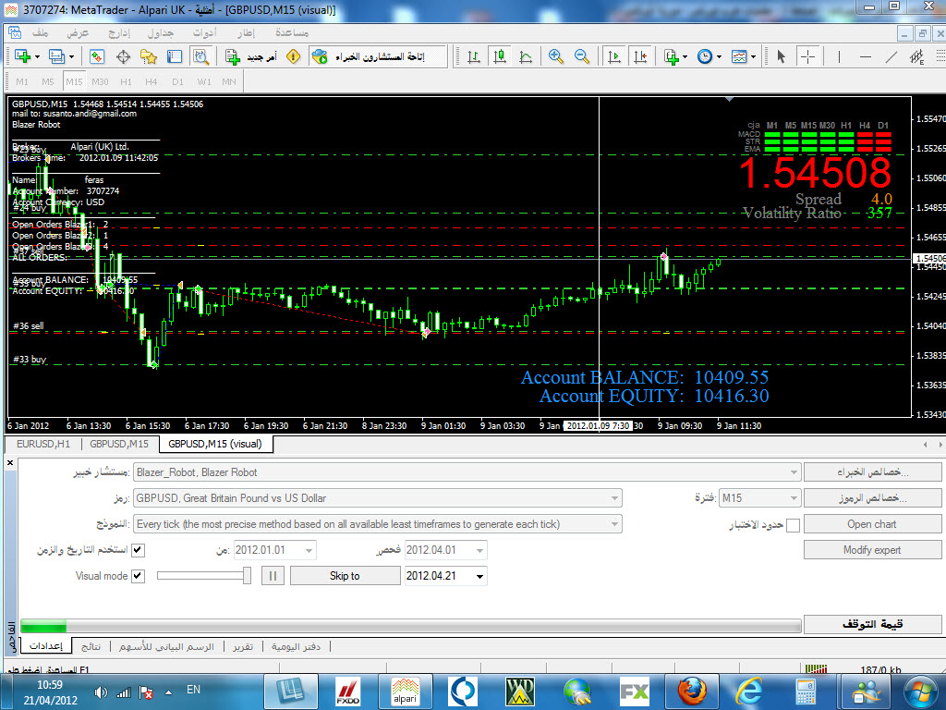Select the trendline tool
Viewport: 946px width, 710px height.
click(x=891, y=56)
